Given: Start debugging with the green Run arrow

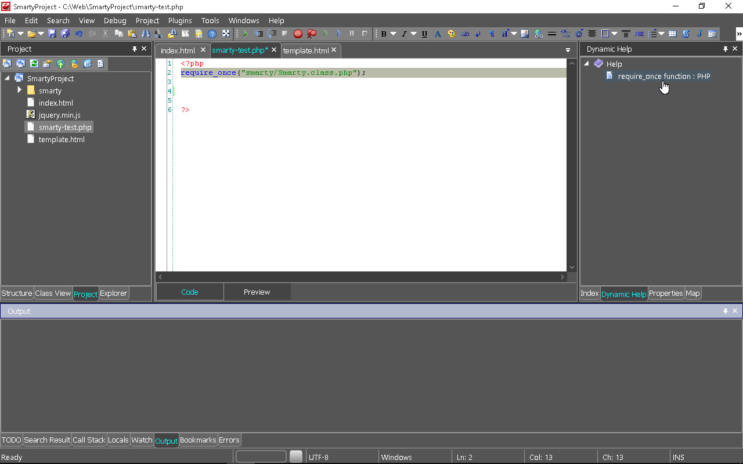Looking at the screenshot, I should [245, 34].
